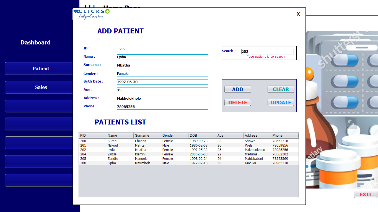Click the red DELETE button
The image size is (378, 212).
pos(237,102)
